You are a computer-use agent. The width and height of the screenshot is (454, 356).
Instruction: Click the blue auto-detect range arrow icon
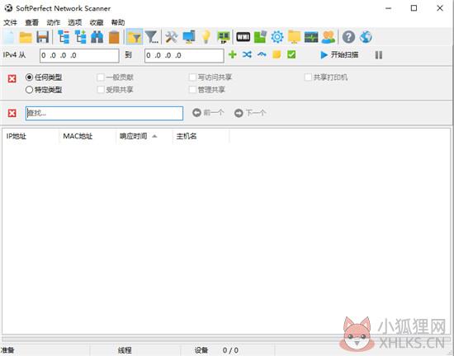(262, 54)
